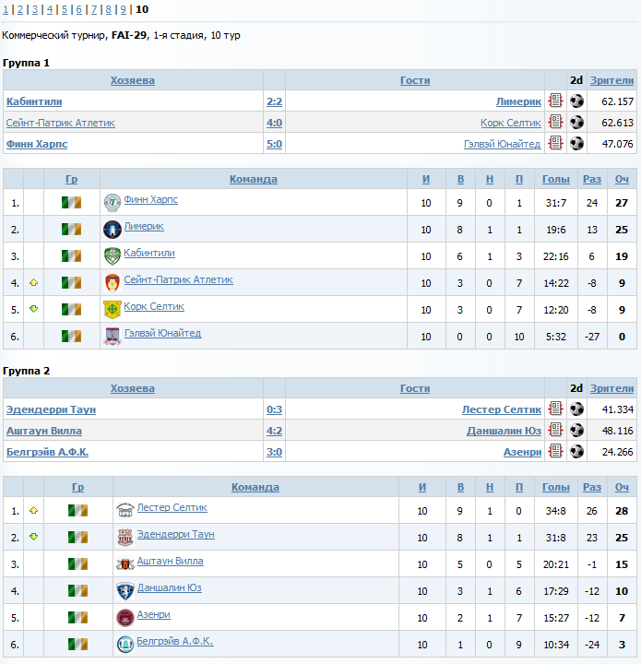Click 2D ball icon for Белгрэйв А.Ф.К. match
641x664 pixels.
[576, 451]
